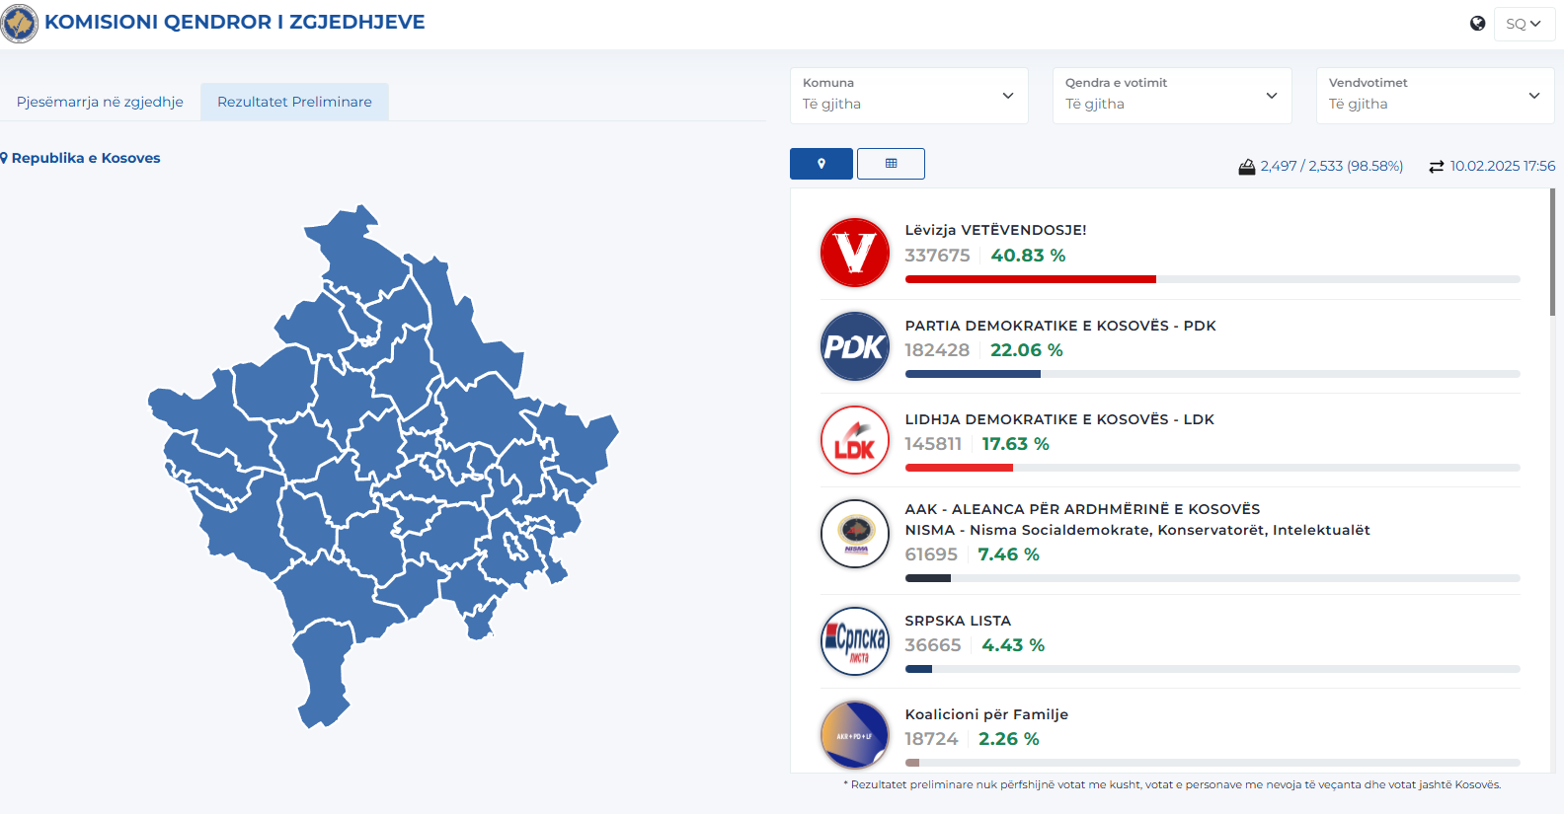Open the Komuna dropdown

pos(909,96)
